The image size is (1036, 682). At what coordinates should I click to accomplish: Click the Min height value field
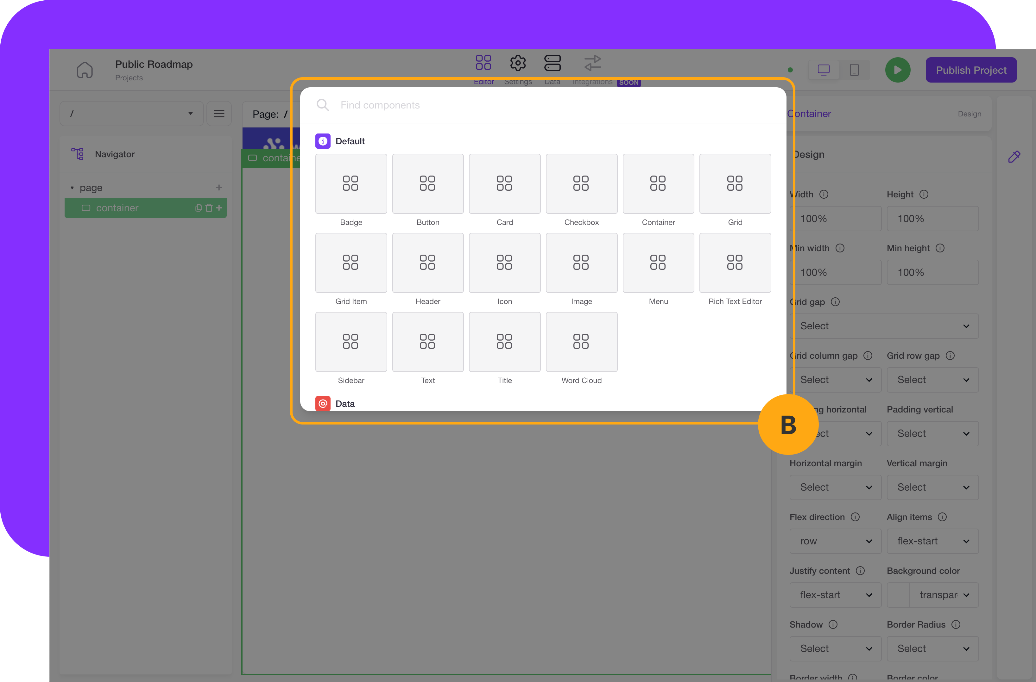point(932,273)
